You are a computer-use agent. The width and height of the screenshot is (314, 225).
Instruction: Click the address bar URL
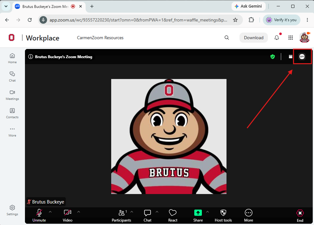coord(138,20)
